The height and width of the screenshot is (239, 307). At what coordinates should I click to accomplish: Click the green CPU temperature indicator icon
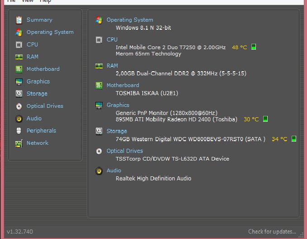[254, 47]
